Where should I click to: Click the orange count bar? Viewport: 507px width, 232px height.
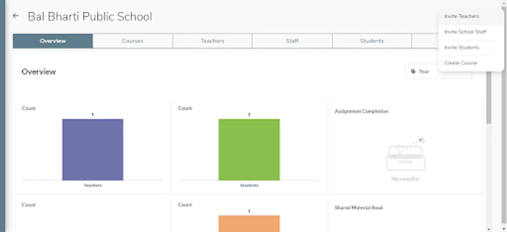(x=249, y=223)
